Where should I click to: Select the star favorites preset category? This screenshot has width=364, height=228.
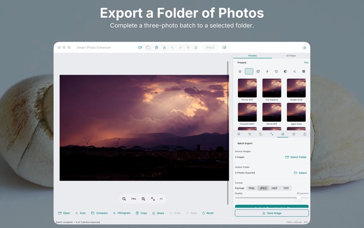pos(240,72)
